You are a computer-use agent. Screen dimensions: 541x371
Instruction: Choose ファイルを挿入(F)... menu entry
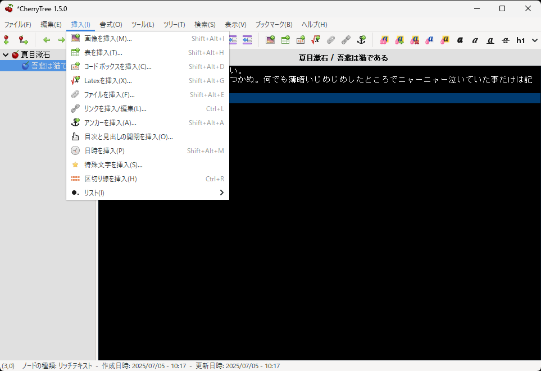[x=148, y=94]
